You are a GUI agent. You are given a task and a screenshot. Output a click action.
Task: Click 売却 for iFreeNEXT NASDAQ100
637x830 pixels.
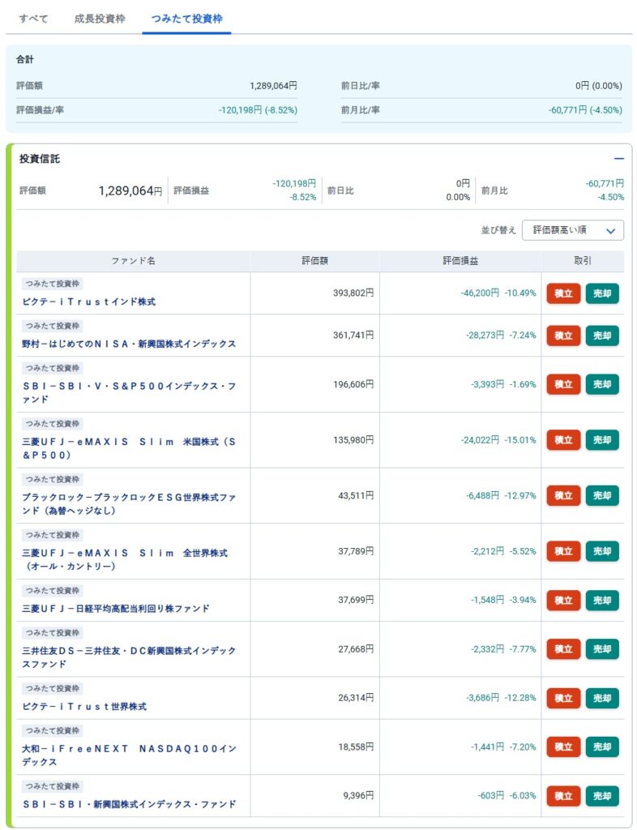(x=602, y=747)
